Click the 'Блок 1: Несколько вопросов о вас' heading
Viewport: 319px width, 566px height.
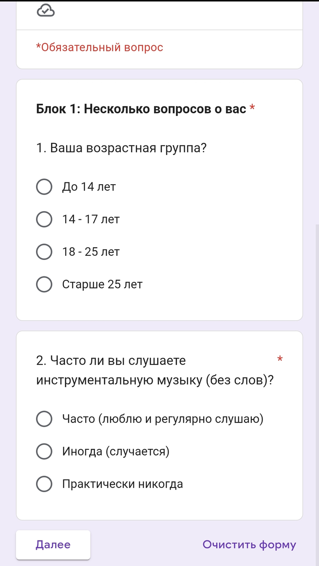coord(141,109)
